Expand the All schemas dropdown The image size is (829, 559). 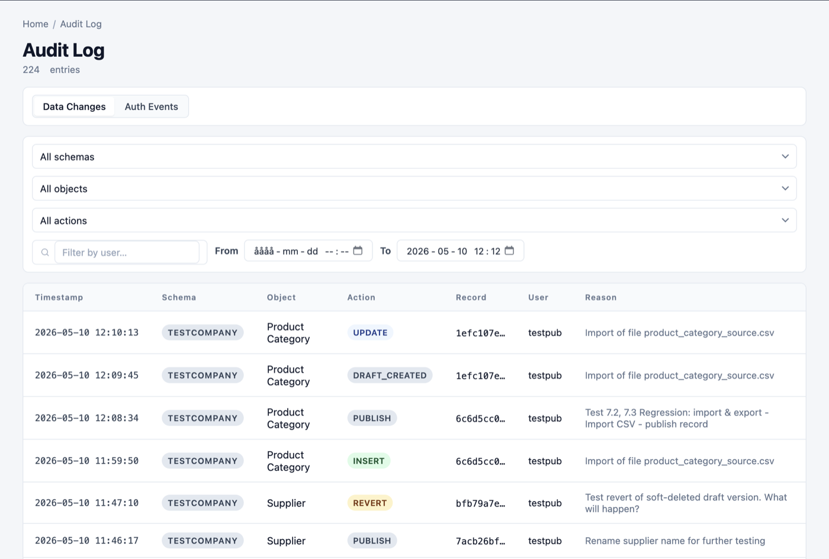coord(414,157)
